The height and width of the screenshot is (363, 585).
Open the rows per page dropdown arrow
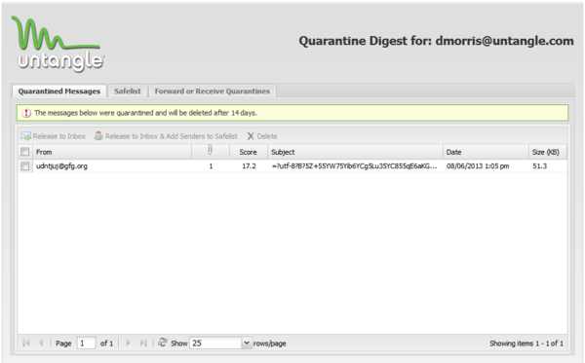pyautogui.click(x=247, y=343)
